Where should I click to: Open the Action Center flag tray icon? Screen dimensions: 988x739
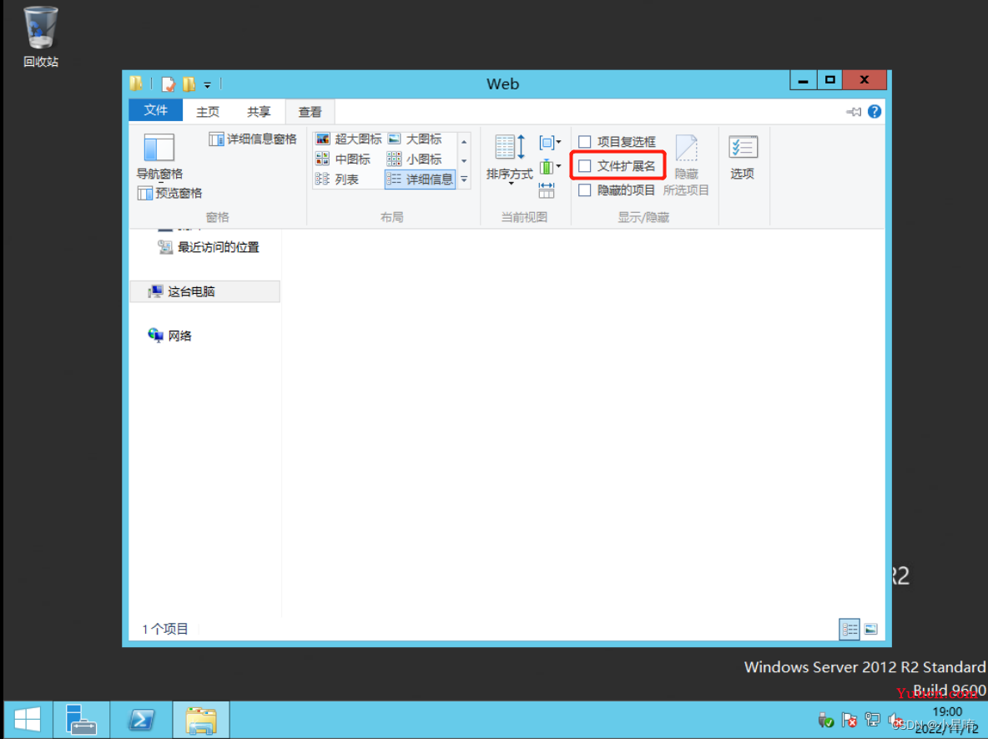[849, 720]
